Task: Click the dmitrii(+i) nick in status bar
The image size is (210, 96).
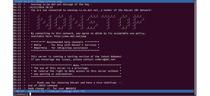Action: [x=36, y=91]
